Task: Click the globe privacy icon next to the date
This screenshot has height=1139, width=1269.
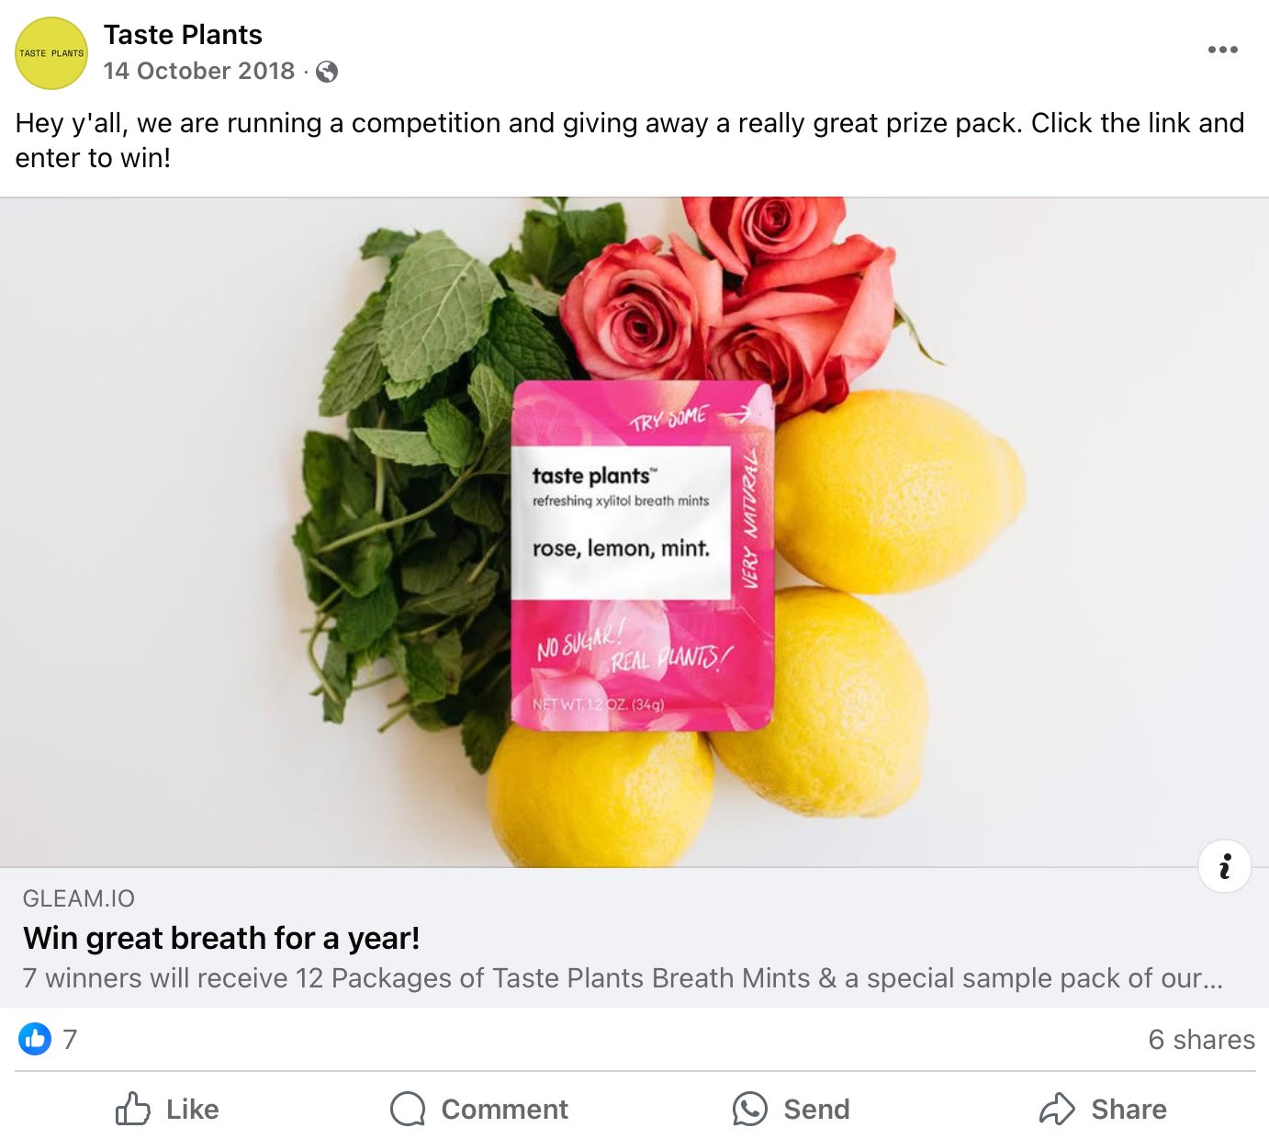Action: click(x=328, y=70)
